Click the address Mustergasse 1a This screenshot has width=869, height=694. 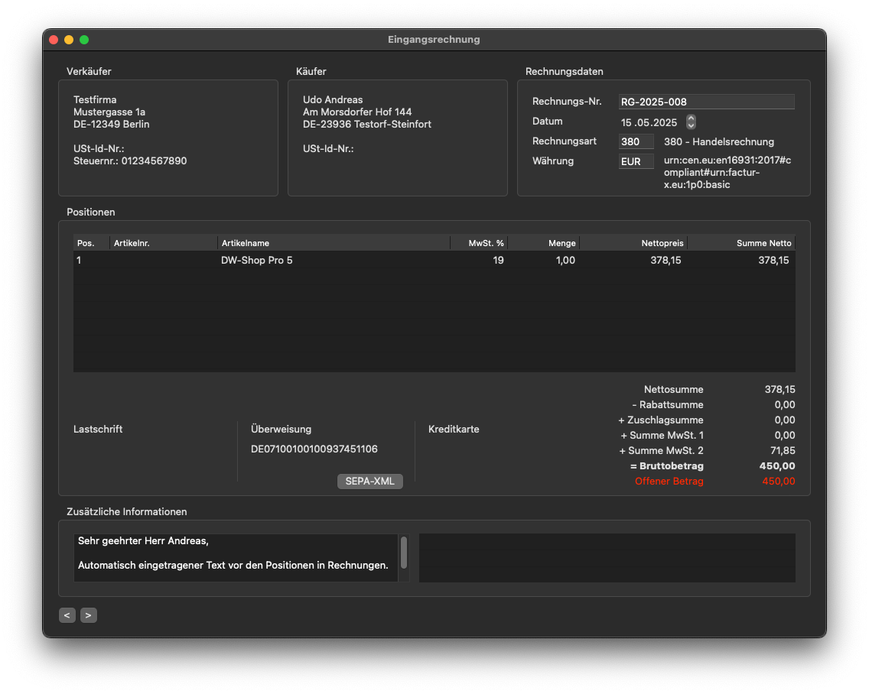(109, 112)
